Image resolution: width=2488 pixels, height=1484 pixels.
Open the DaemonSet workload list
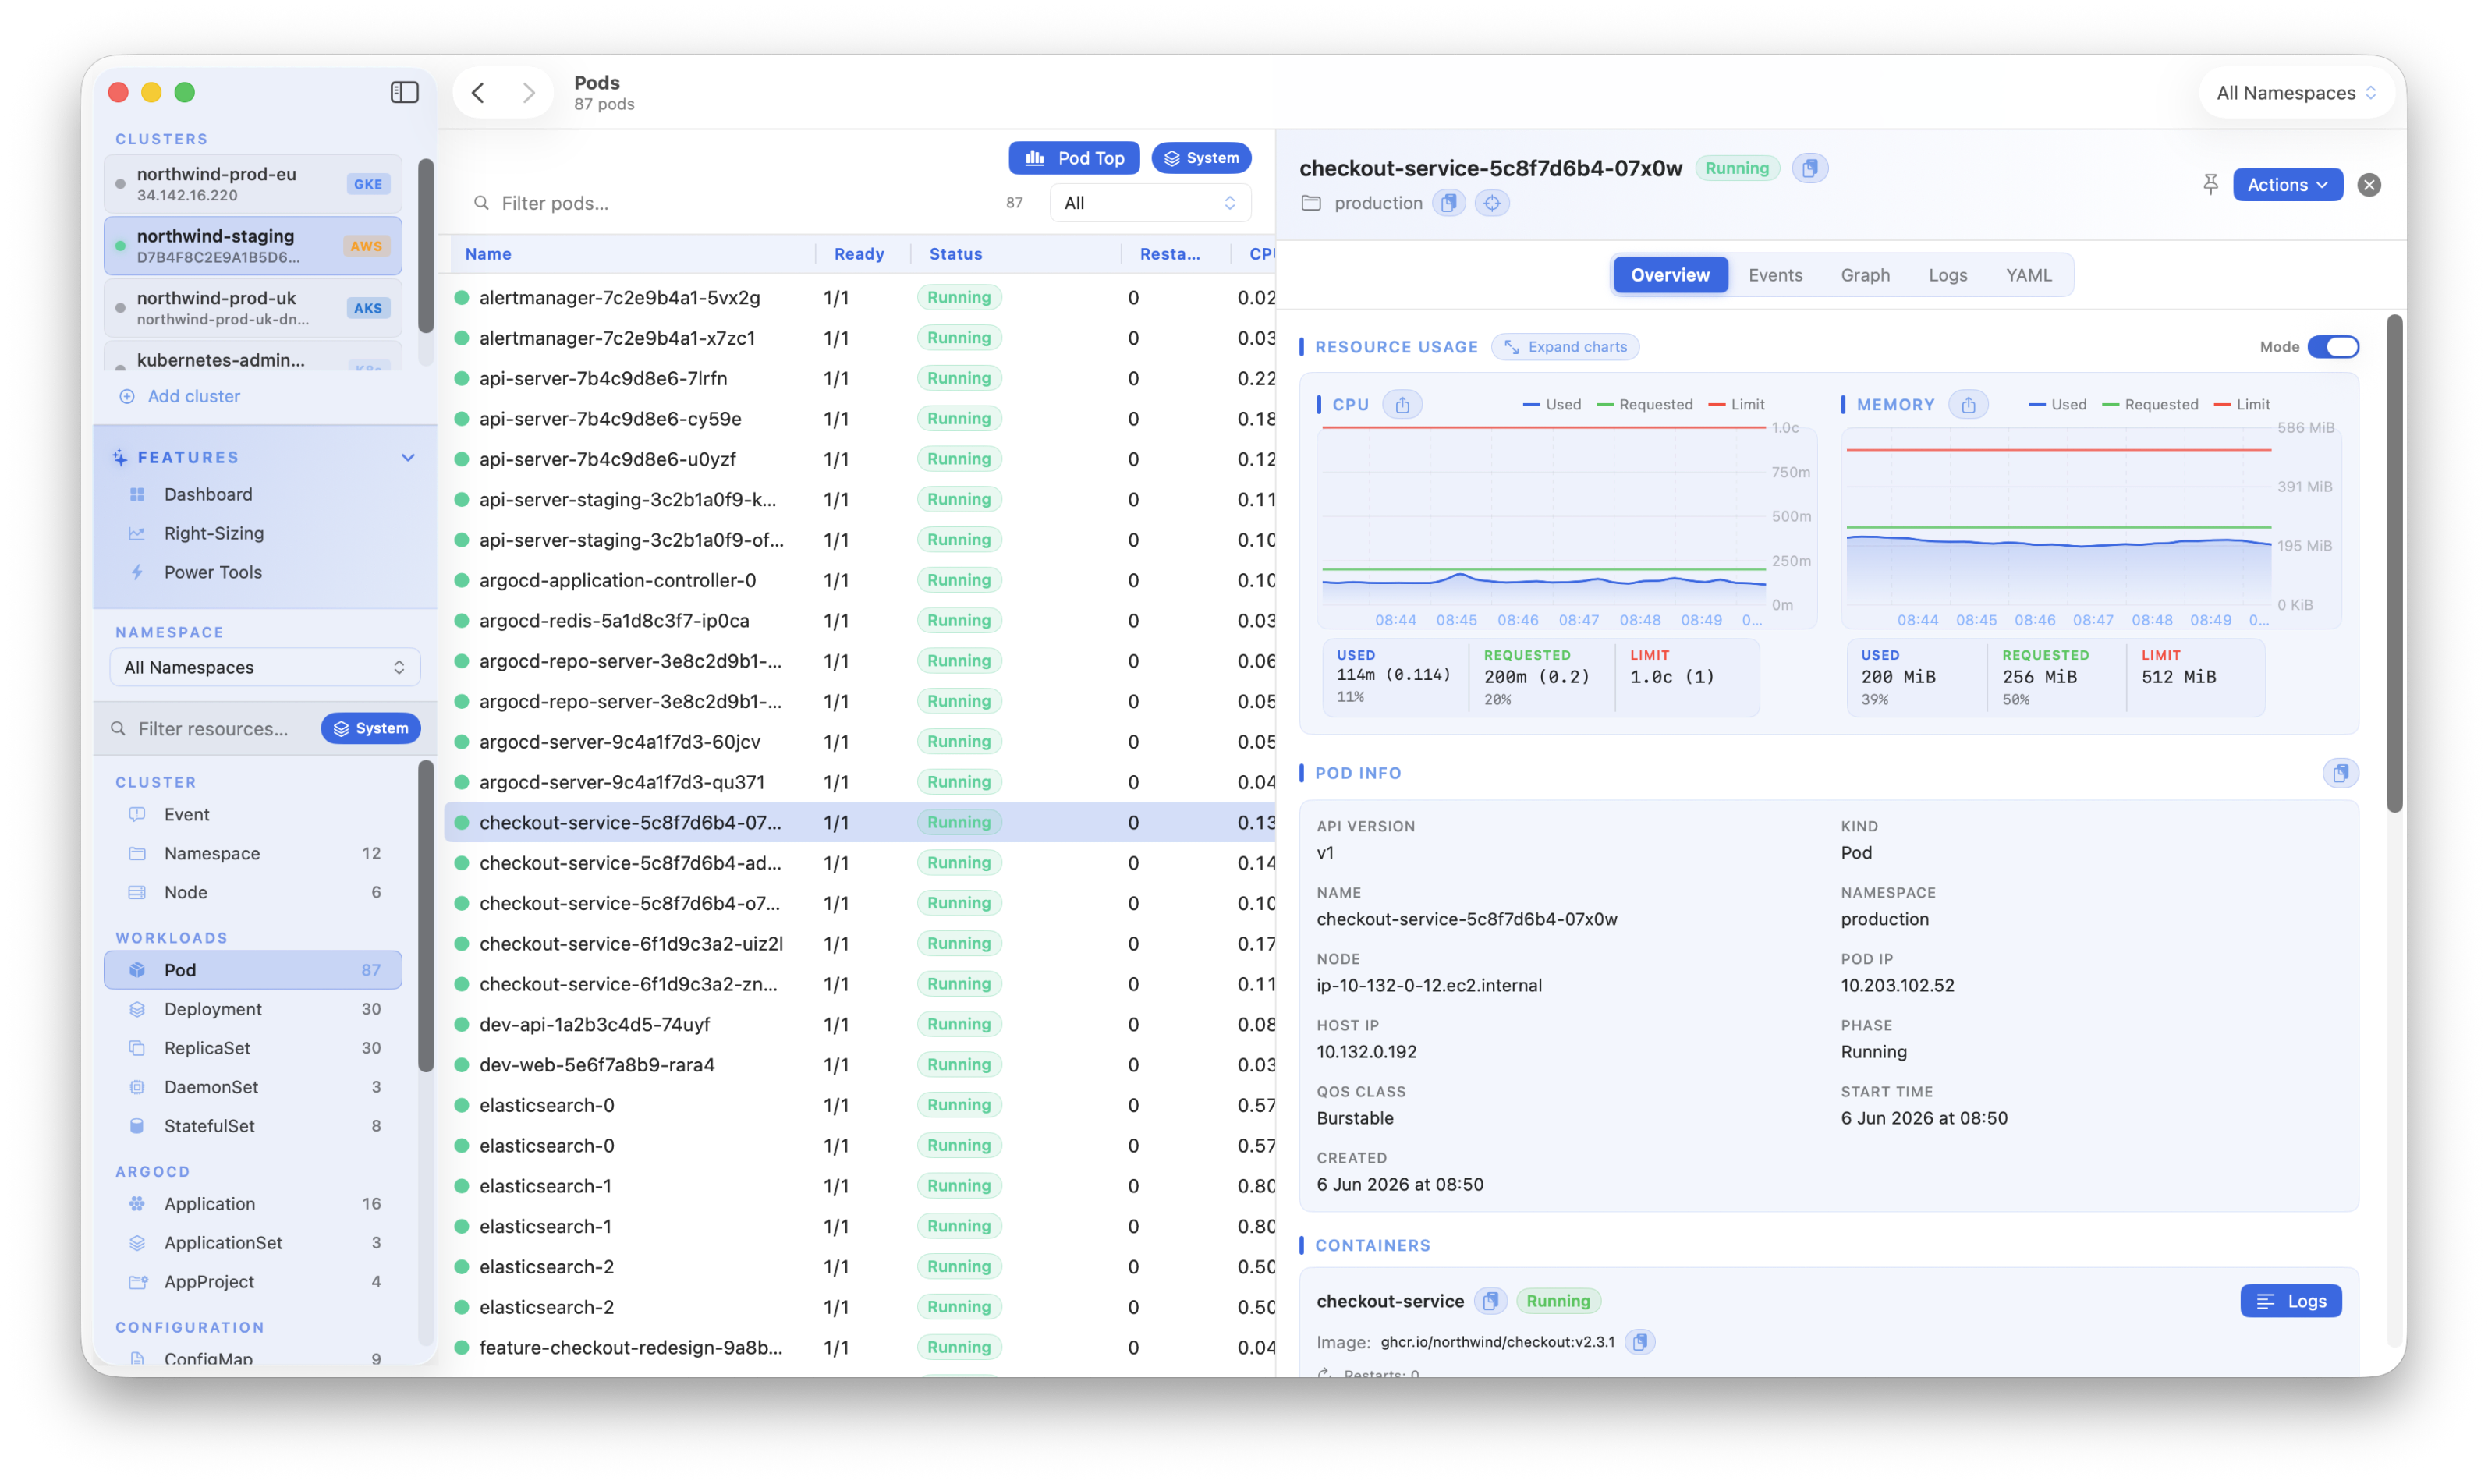tap(253, 1087)
